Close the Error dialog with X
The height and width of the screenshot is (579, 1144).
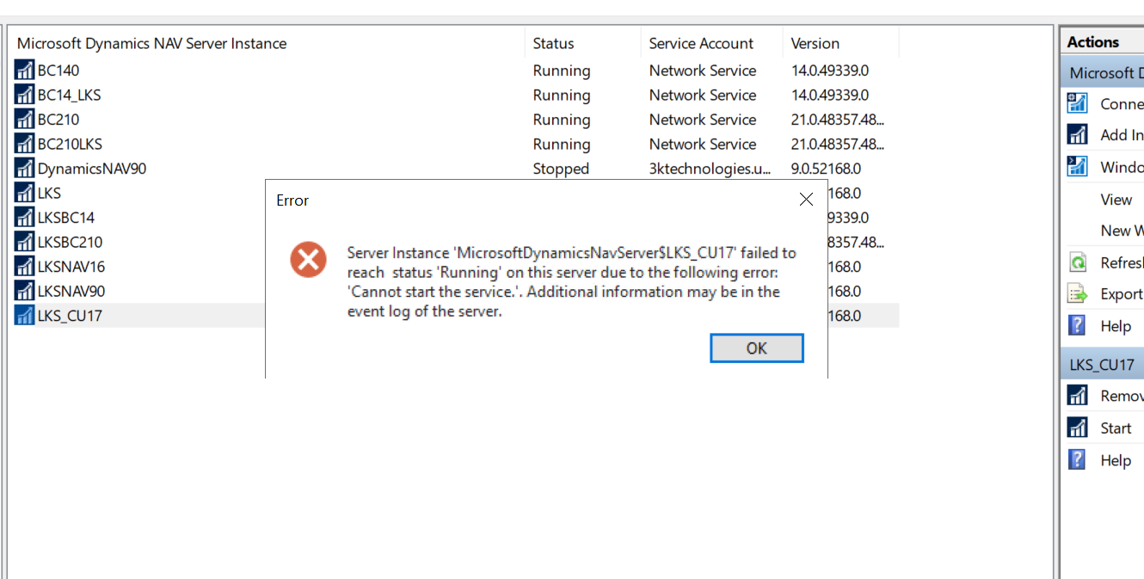[x=806, y=200]
